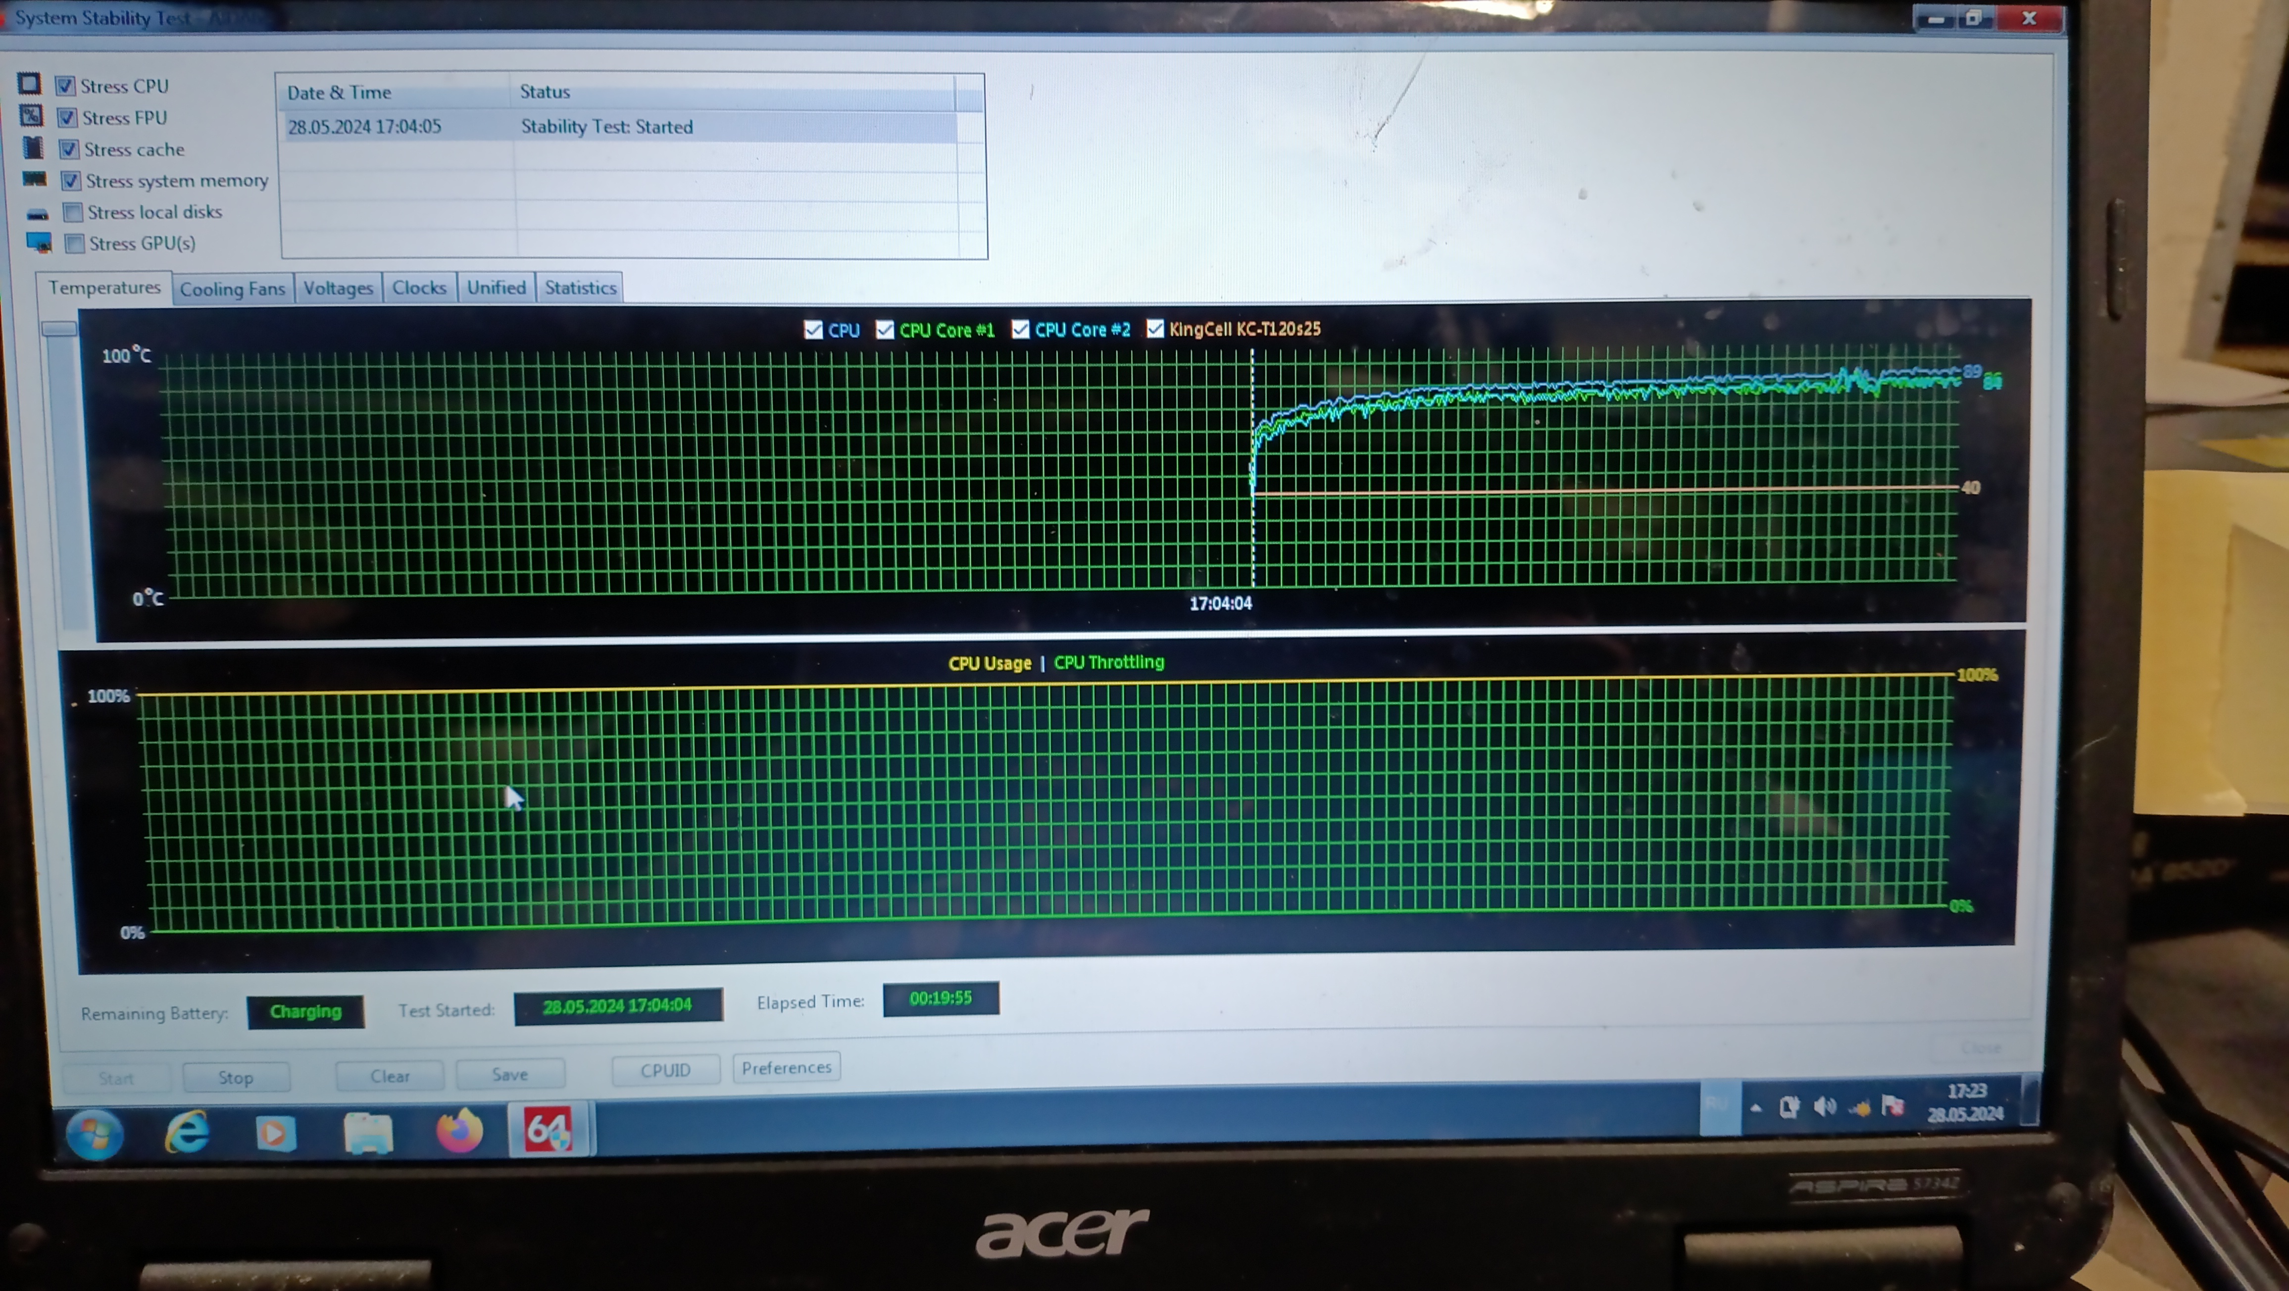
Task: Open Windows Media Player from taskbar
Action: click(275, 1134)
